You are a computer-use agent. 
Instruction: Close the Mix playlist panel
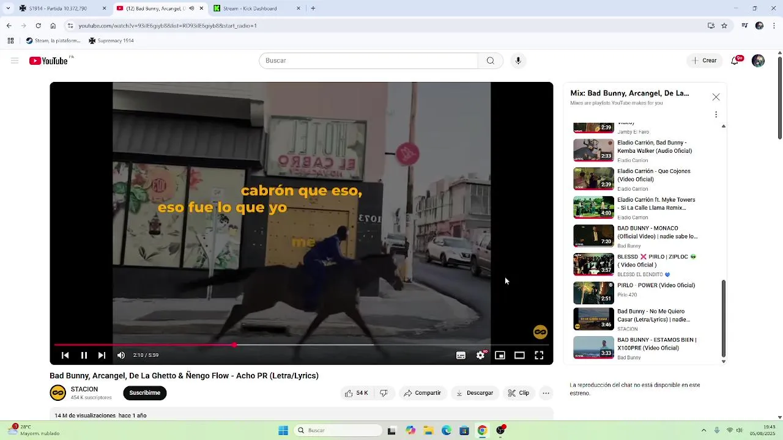point(716,97)
